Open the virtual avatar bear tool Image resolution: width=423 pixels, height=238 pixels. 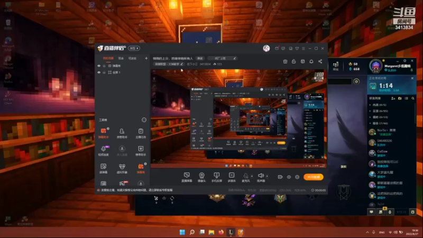pos(122,168)
